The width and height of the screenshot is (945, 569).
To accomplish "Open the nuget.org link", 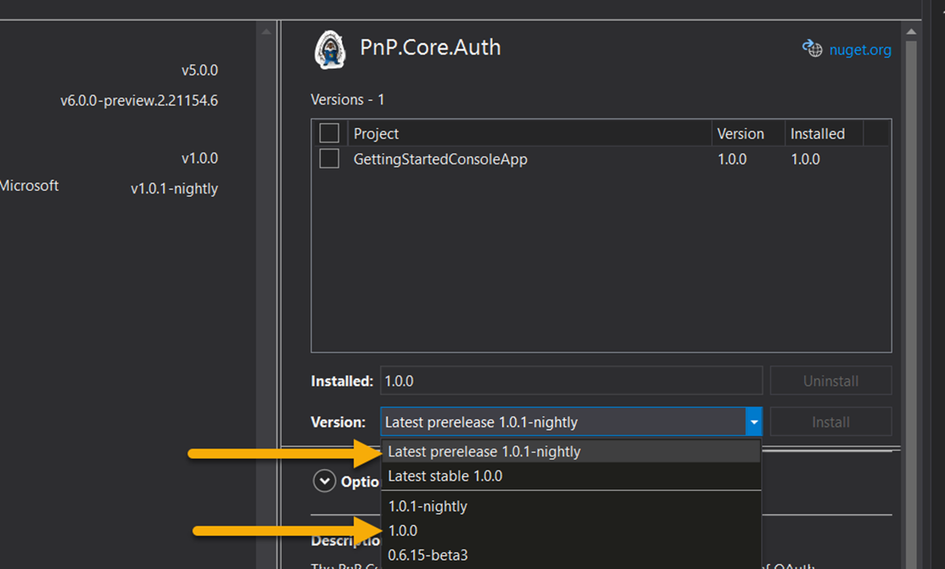I will [x=861, y=50].
